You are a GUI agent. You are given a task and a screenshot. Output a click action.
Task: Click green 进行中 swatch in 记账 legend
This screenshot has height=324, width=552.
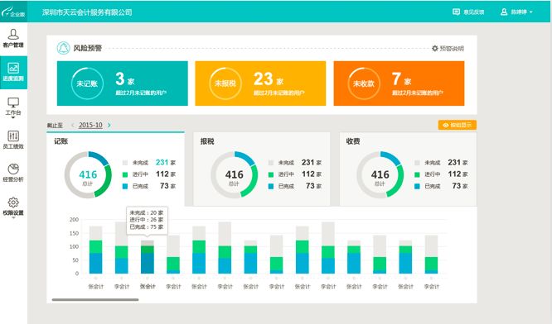tap(125, 174)
